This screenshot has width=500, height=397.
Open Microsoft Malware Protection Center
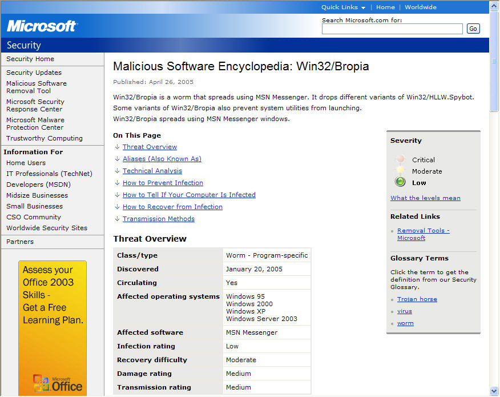click(35, 123)
